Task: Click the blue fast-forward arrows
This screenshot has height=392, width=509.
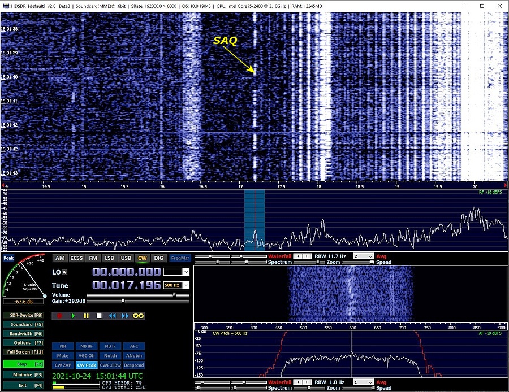Action: pos(125,316)
